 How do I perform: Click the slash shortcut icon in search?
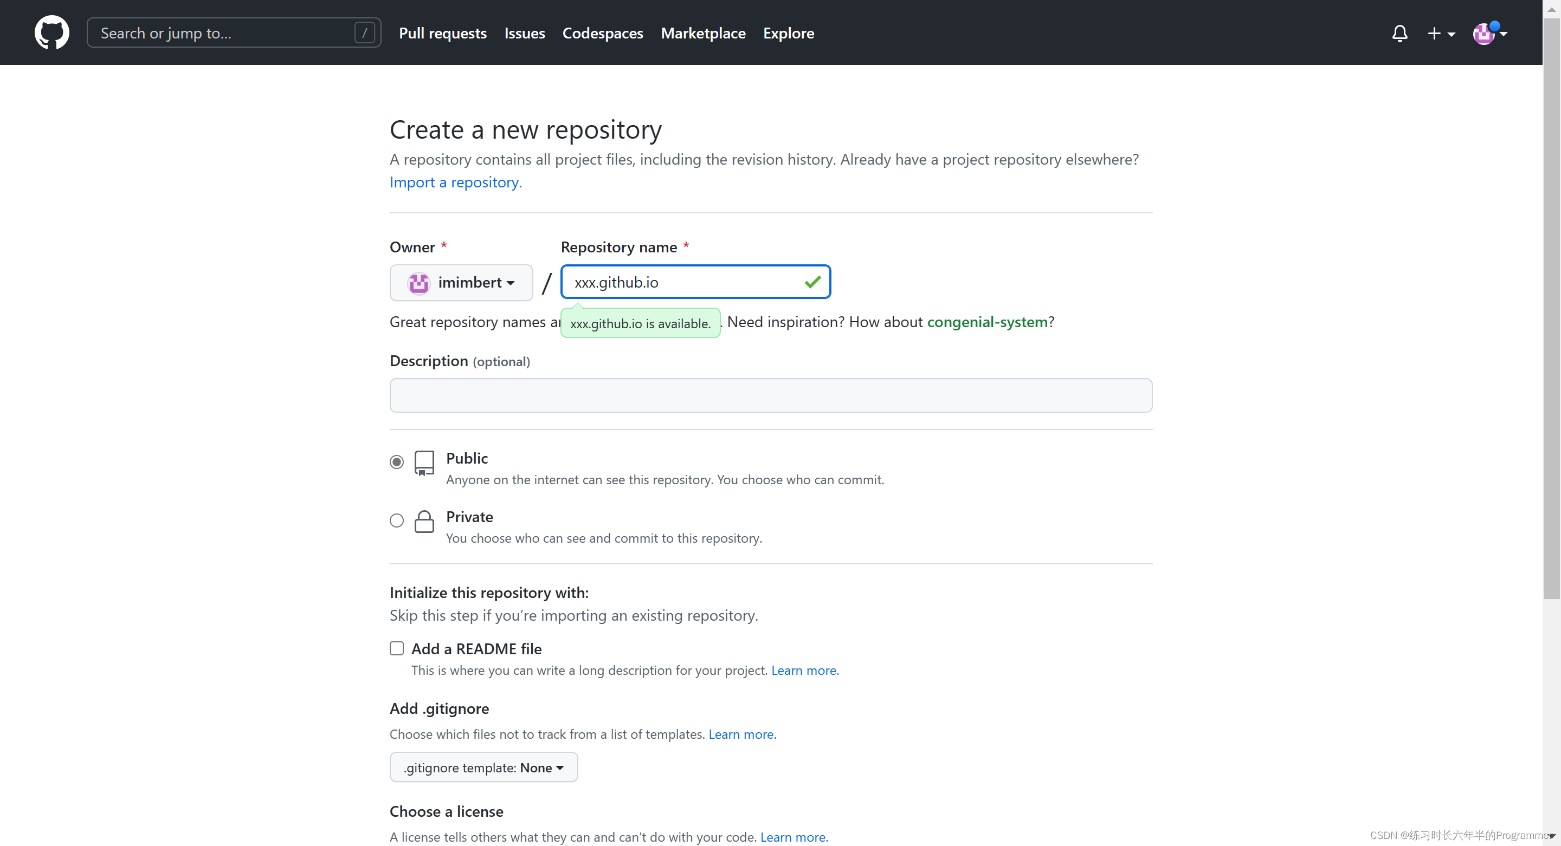point(364,32)
